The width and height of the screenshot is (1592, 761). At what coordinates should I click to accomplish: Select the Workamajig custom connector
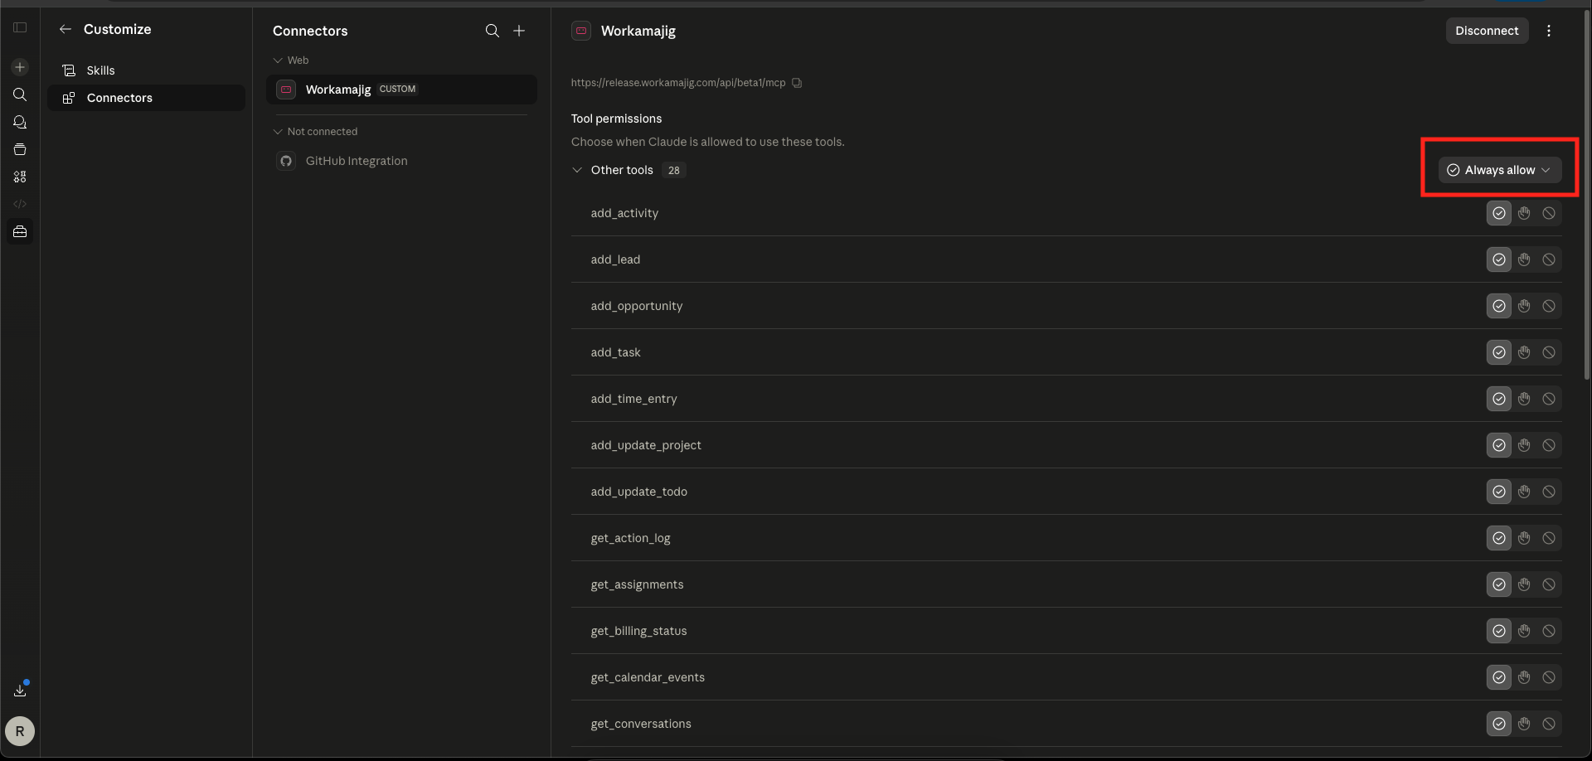401,90
